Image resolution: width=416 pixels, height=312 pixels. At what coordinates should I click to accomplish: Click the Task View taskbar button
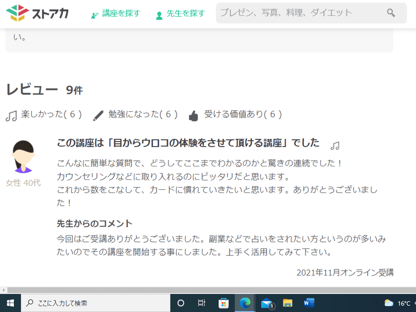[202, 303]
